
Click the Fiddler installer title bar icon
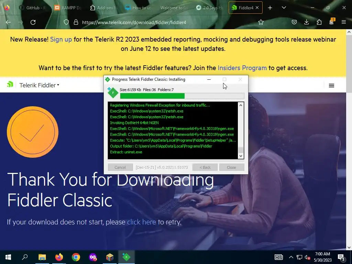107,79
